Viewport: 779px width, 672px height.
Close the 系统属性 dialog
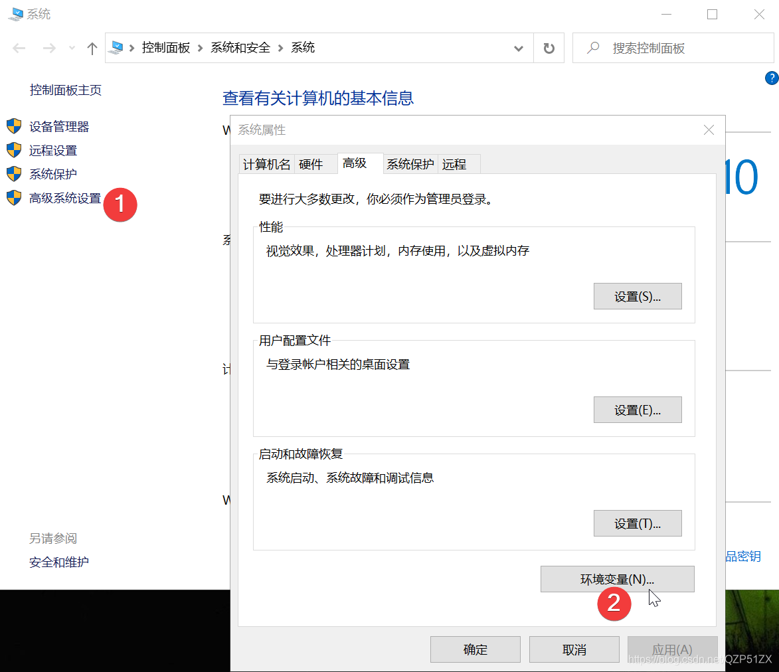[709, 130]
